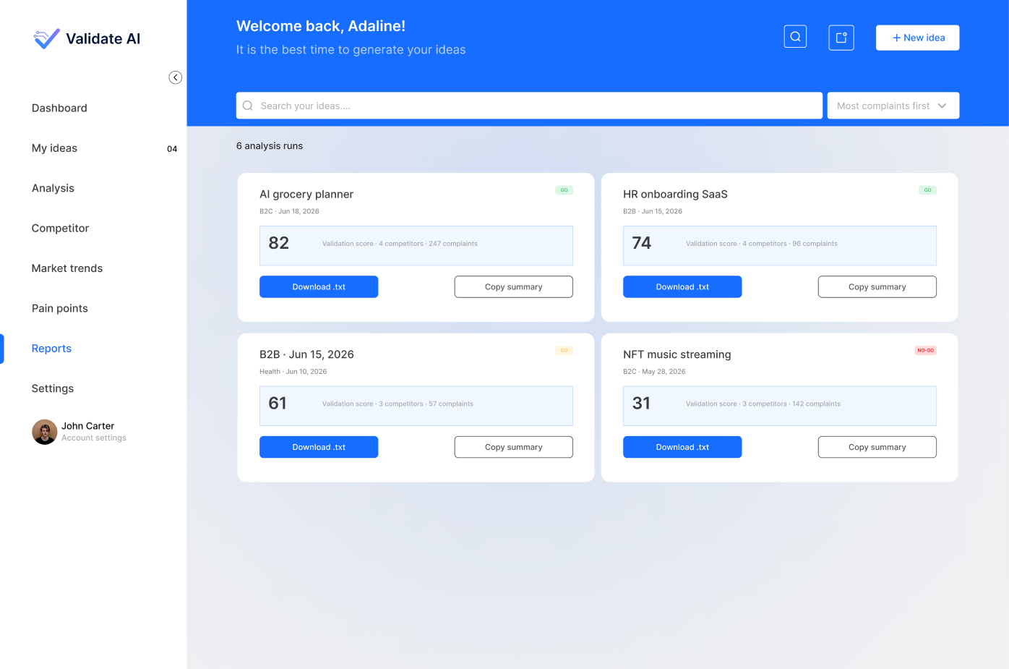Select the Reports sidebar item
1009x669 pixels.
coord(51,349)
